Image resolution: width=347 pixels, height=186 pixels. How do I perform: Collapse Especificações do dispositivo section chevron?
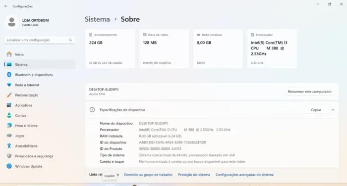(x=333, y=110)
